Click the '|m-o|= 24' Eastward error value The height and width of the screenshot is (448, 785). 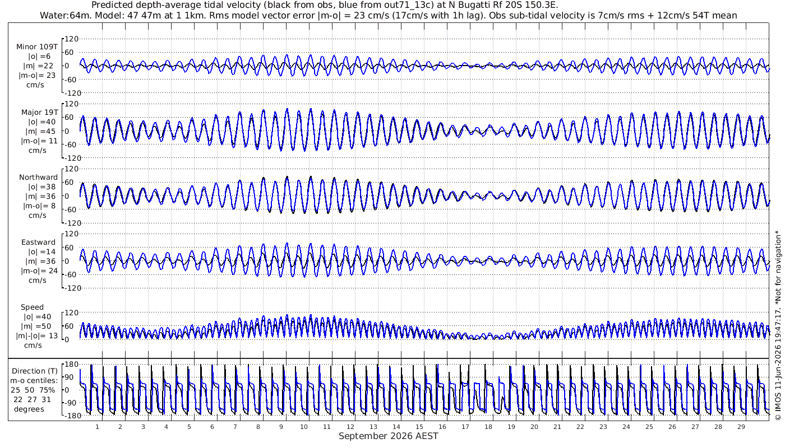pos(38,271)
